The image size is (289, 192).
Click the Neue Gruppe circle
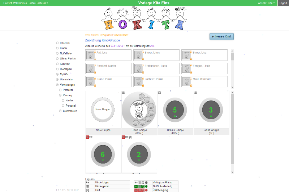point(103,110)
